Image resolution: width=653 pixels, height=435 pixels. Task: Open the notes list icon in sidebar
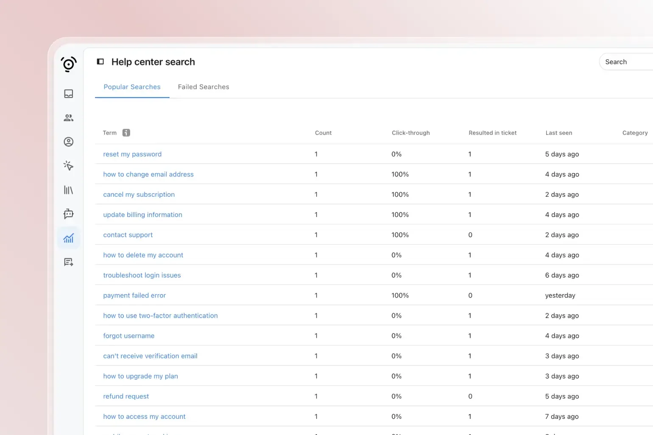click(x=69, y=262)
